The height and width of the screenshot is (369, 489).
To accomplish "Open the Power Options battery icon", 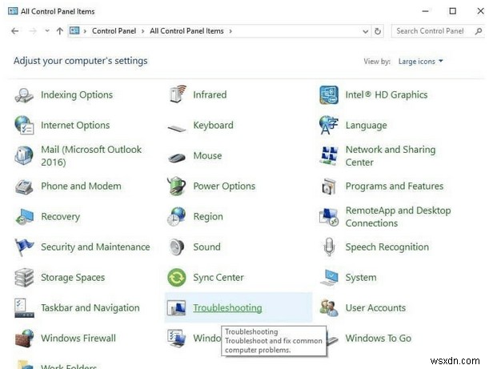I will point(177,186).
